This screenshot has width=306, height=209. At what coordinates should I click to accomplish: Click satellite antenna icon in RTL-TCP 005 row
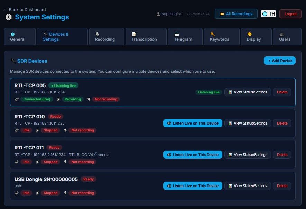point(58,99)
